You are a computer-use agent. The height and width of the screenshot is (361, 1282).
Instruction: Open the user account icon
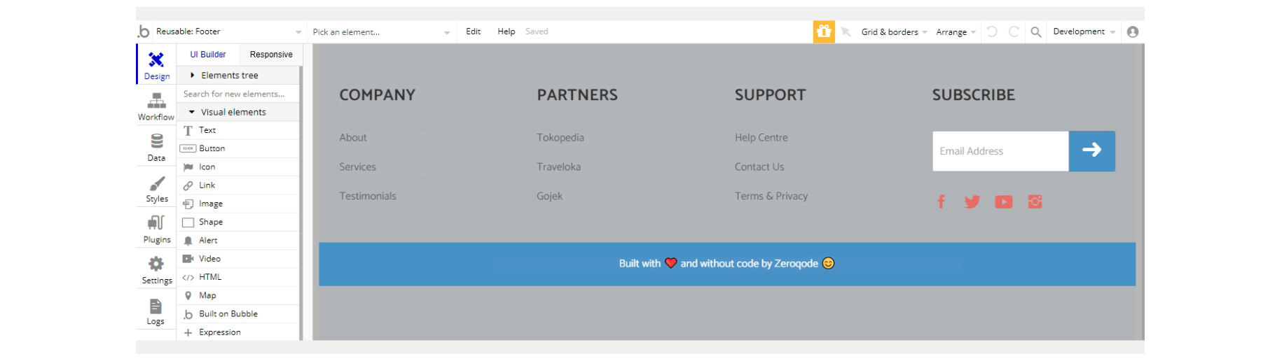[x=1133, y=31]
